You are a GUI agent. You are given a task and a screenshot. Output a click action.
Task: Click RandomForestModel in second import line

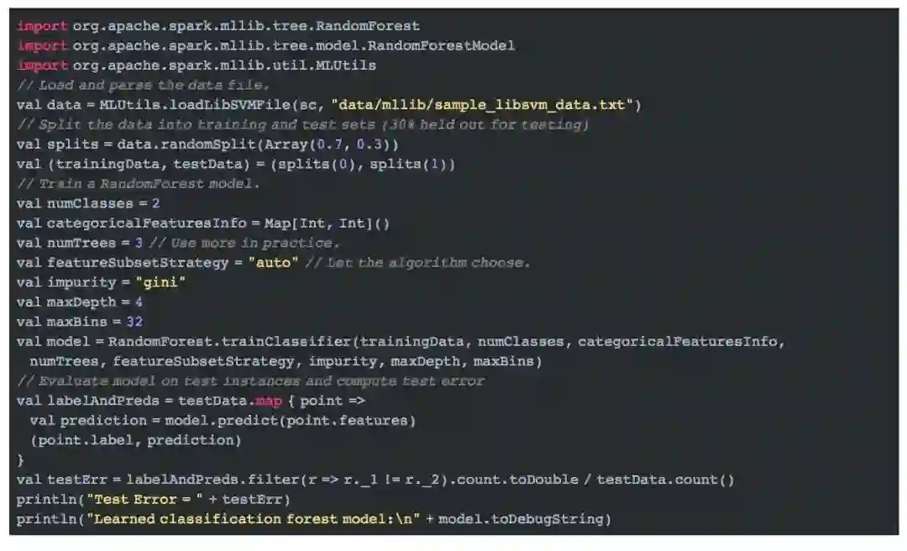coord(442,45)
